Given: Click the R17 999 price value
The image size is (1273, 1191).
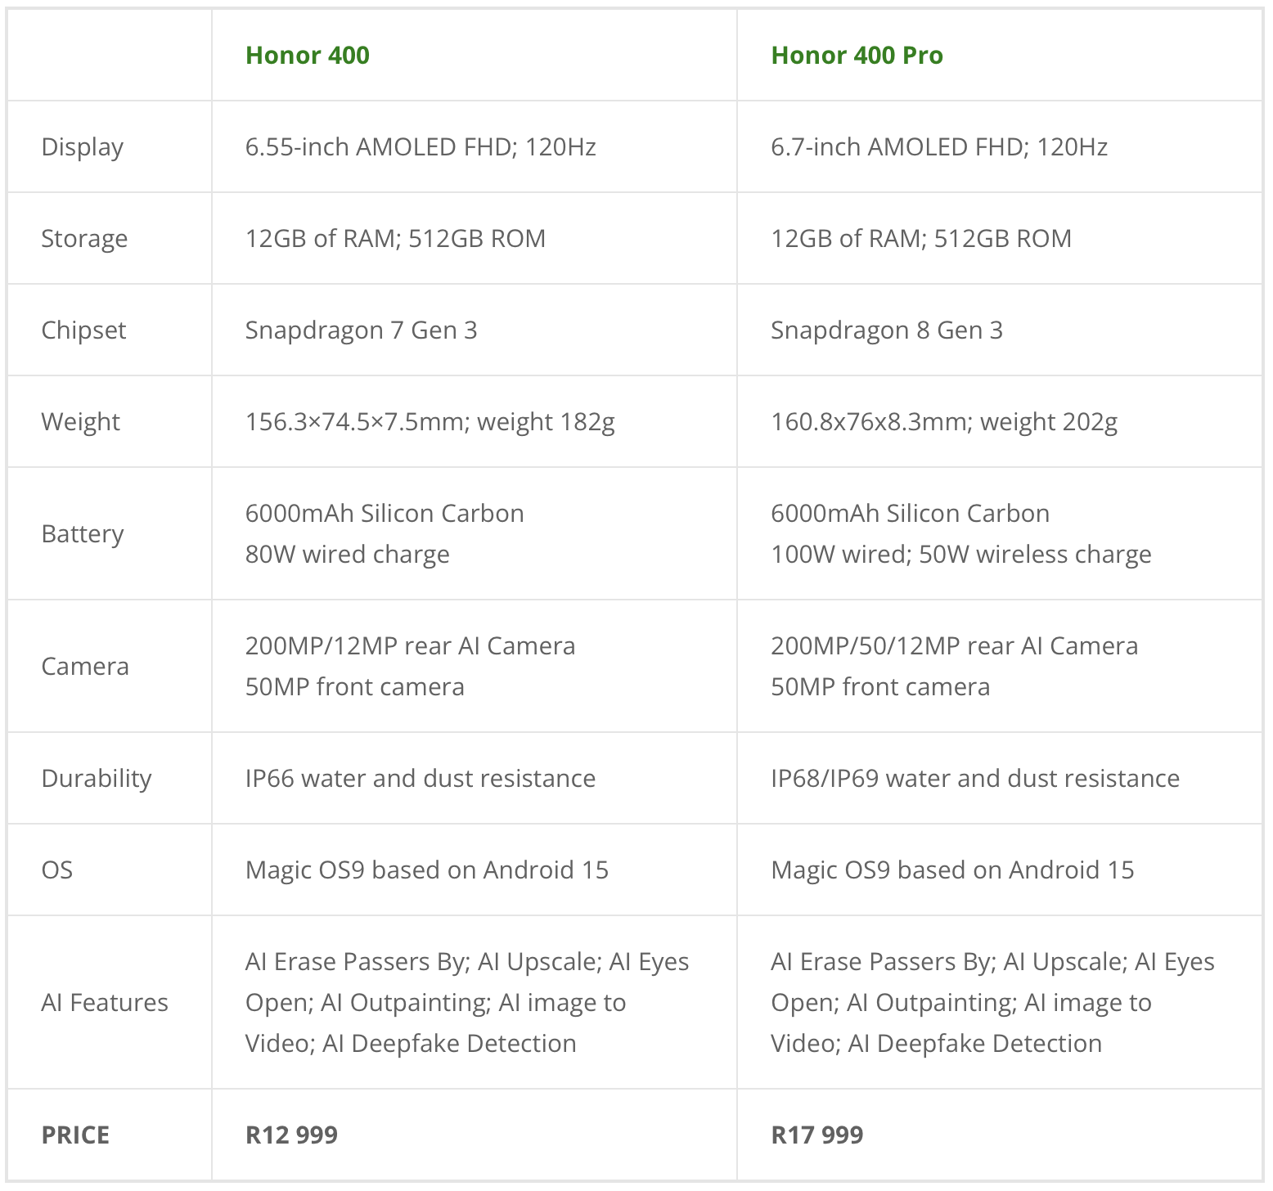Looking at the screenshot, I should point(816,1135).
